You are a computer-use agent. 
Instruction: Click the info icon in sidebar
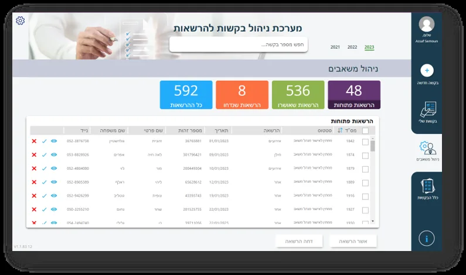pyautogui.click(x=427, y=239)
